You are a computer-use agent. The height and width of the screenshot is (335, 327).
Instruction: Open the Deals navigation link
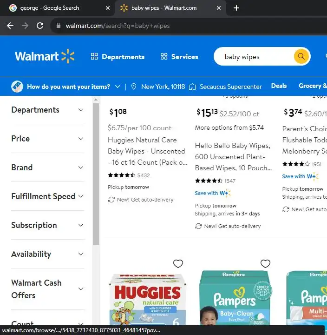[x=279, y=86]
